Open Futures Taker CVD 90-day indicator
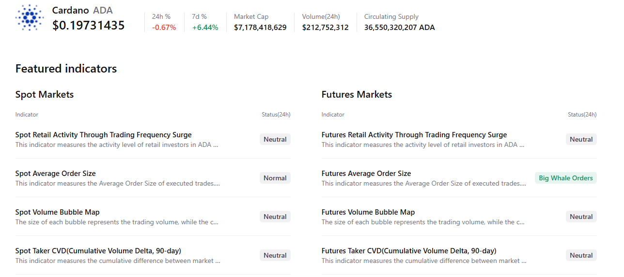 (409, 251)
